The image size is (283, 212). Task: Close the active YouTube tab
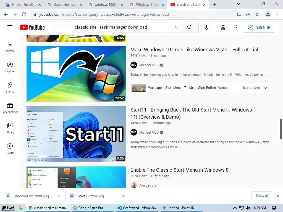pyautogui.click(x=204, y=5)
